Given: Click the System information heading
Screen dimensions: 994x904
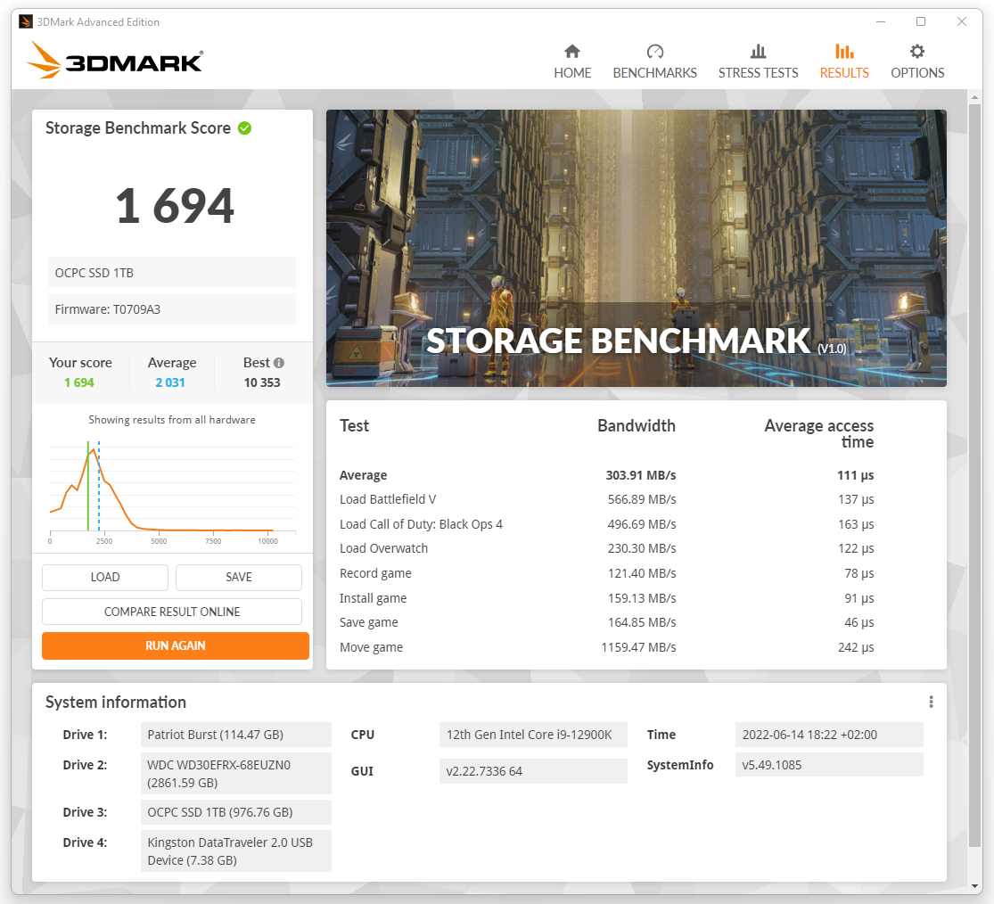Looking at the screenshot, I should tap(116, 702).
